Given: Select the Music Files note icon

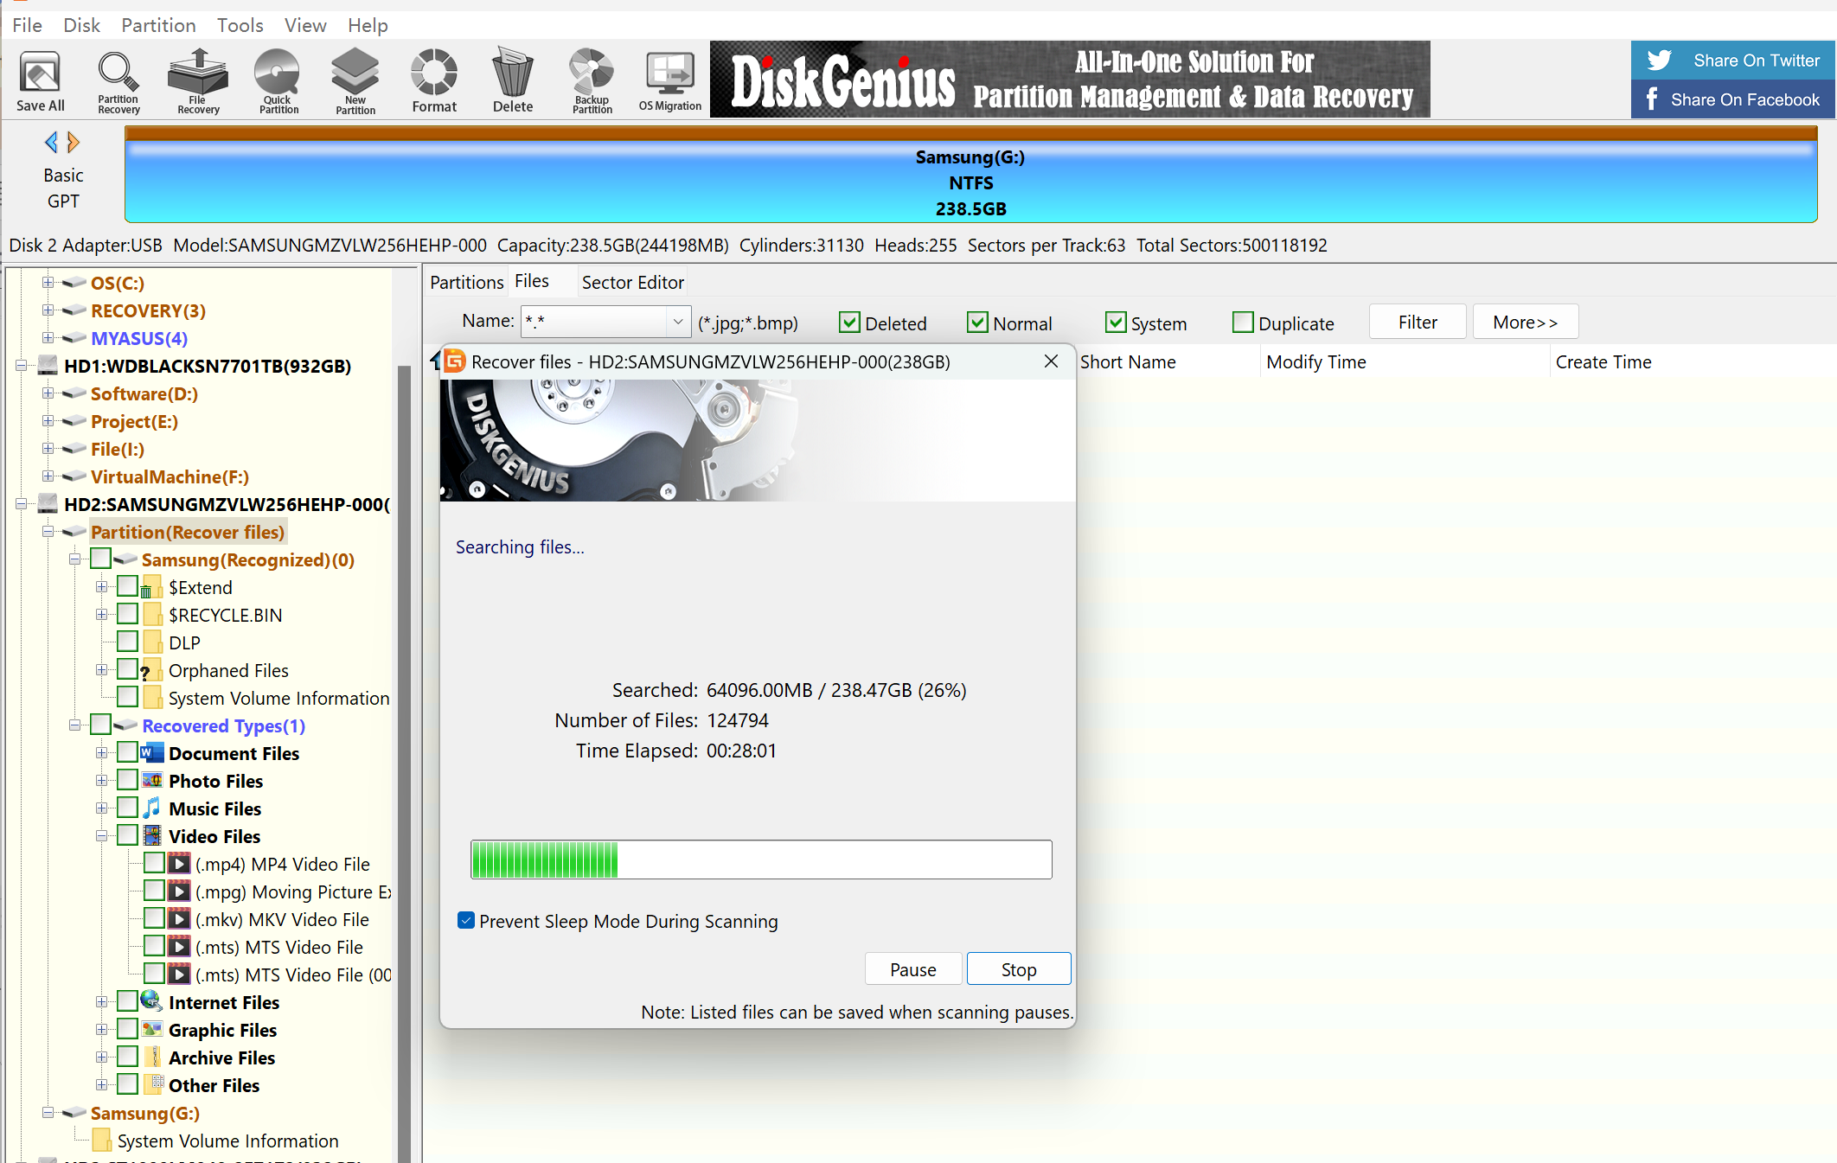Looking at the screenshot, I should 152,808.
